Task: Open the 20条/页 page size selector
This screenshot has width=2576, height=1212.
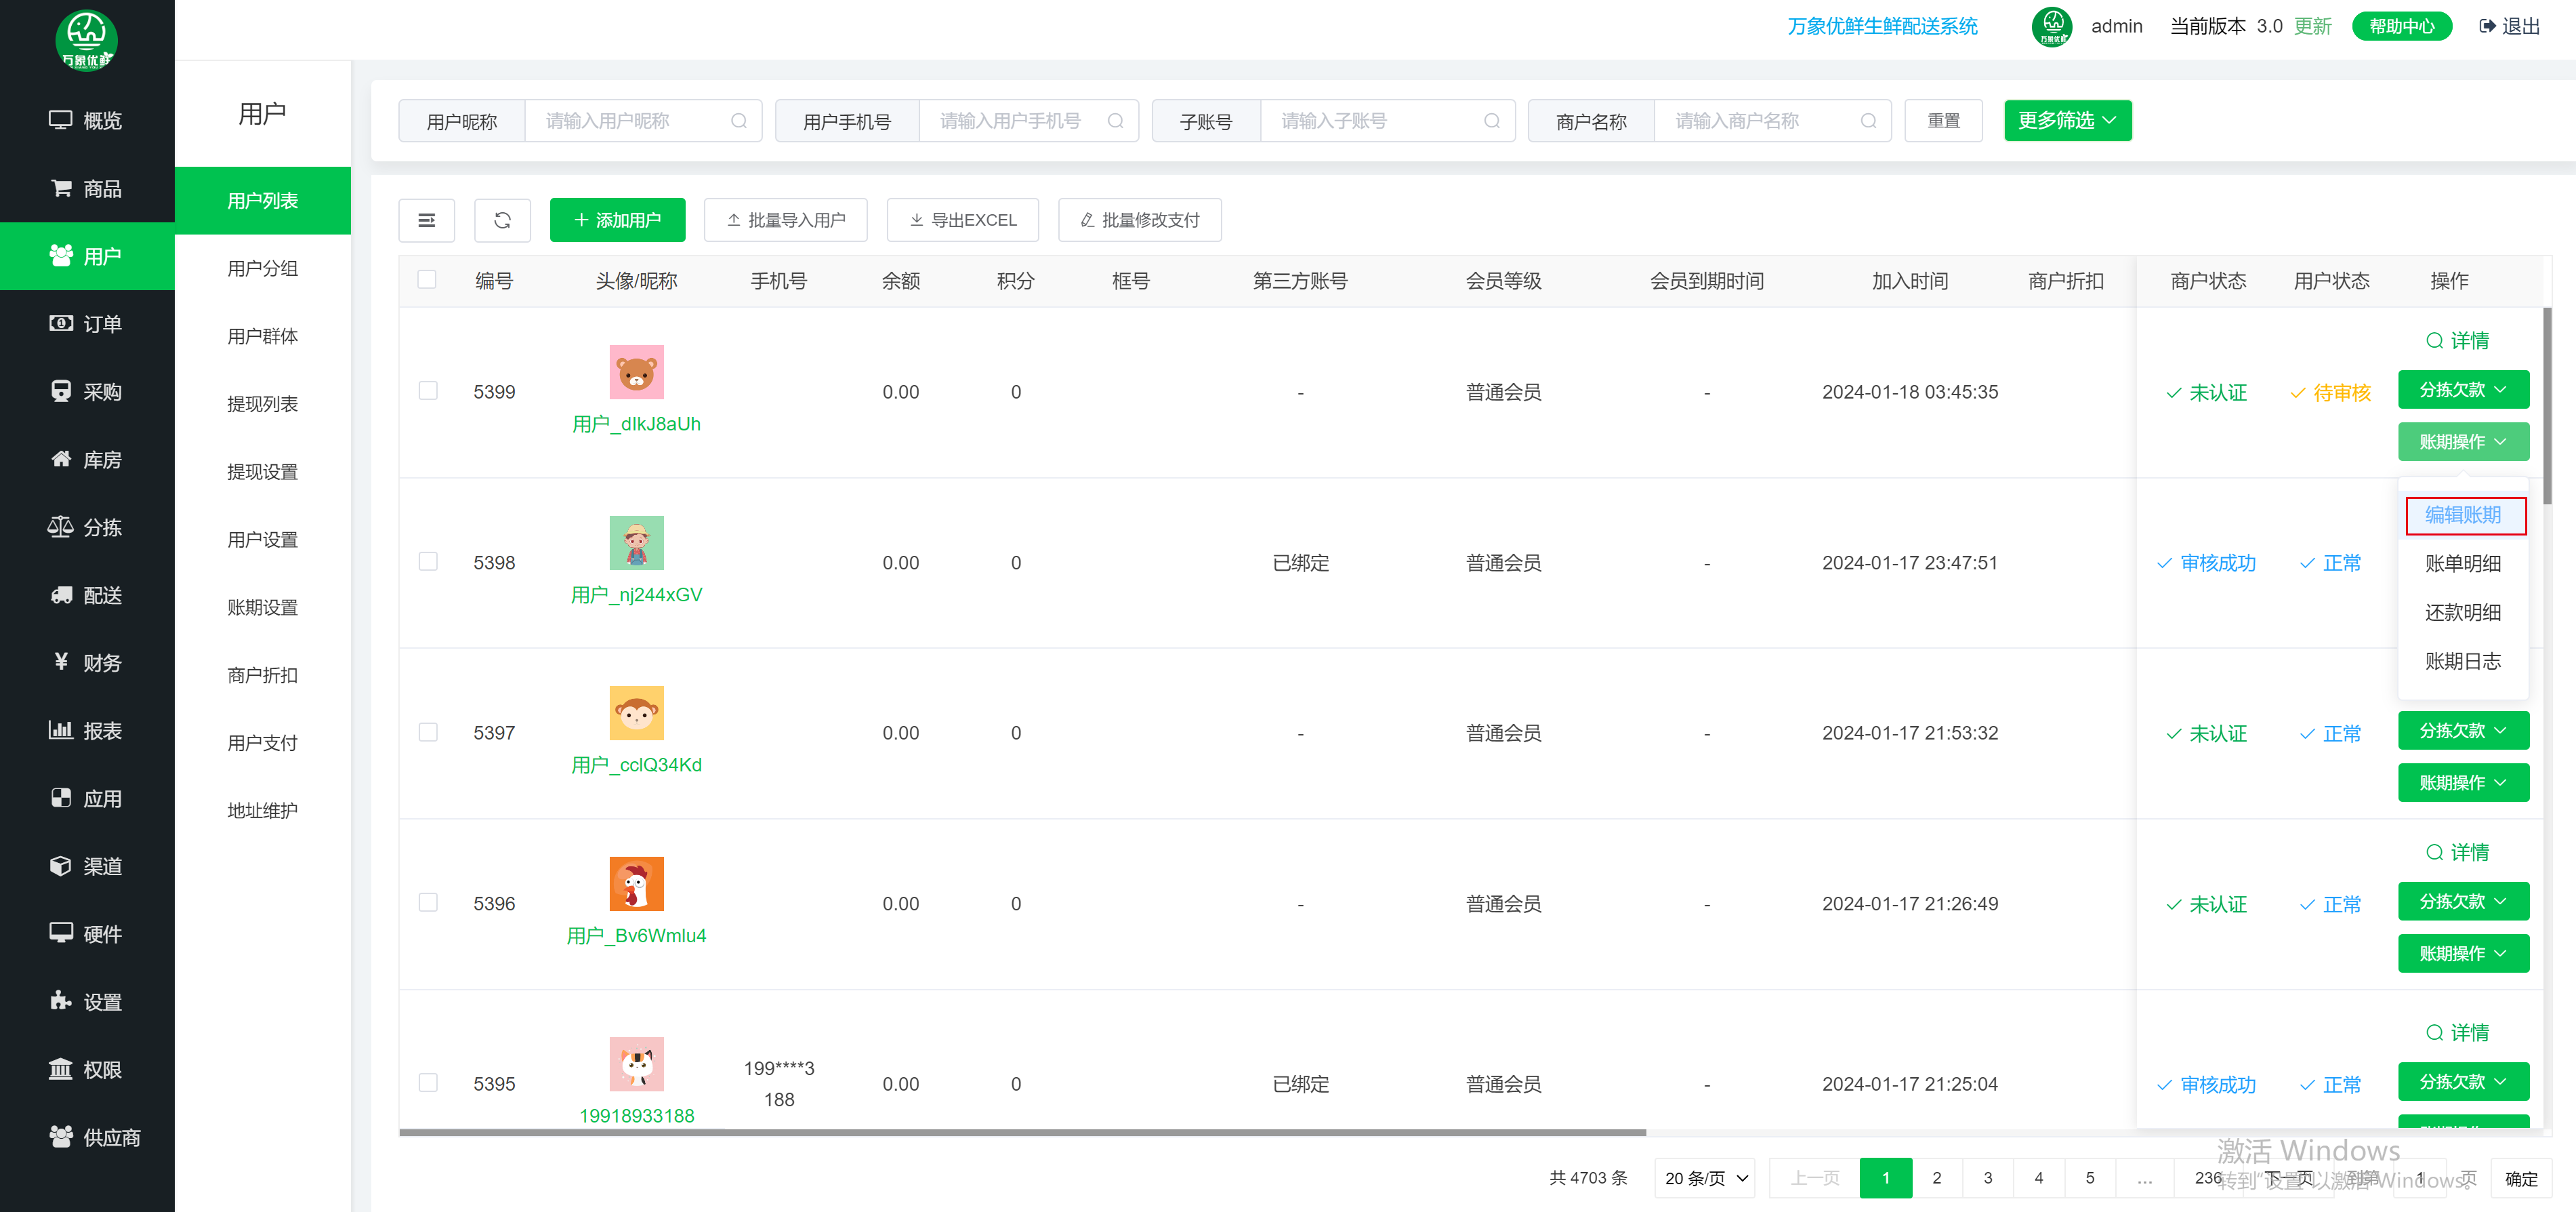Action: tap(1703, 1178)
